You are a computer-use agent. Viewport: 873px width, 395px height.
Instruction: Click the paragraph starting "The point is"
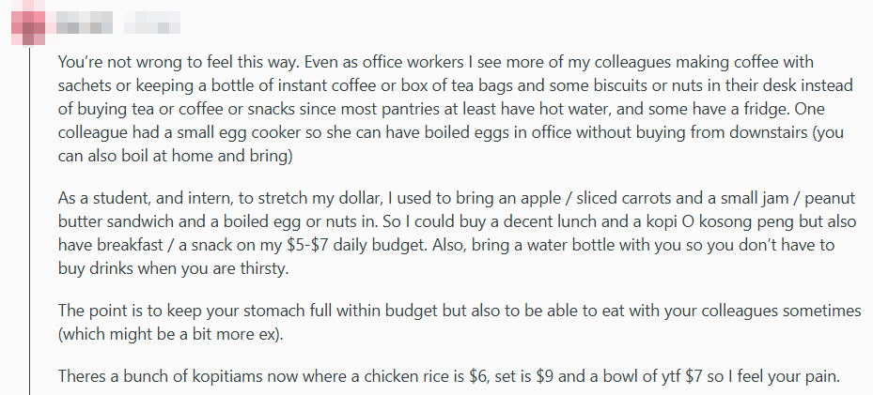[451, 322]
